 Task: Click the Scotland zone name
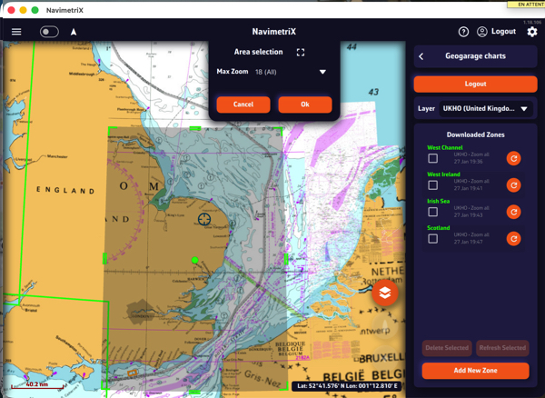click(439, 228)
